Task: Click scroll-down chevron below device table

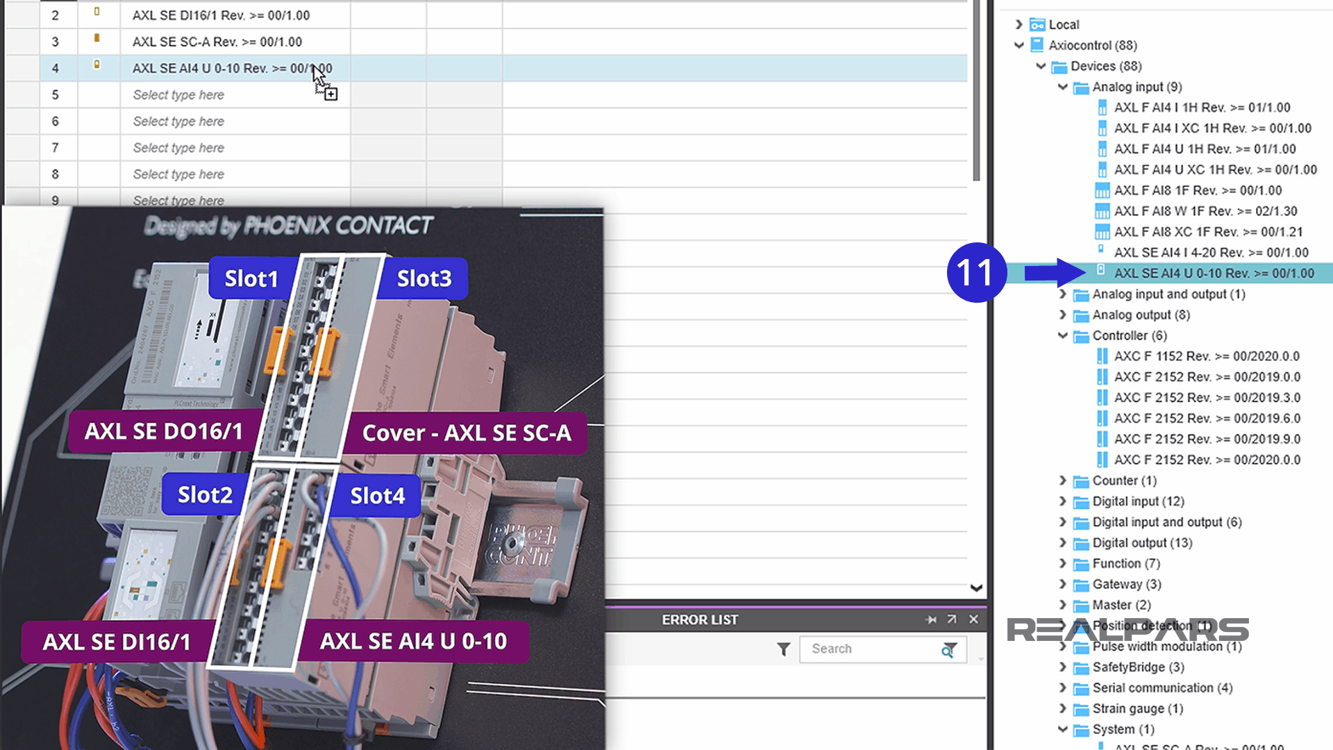Action: pos(976,588)
